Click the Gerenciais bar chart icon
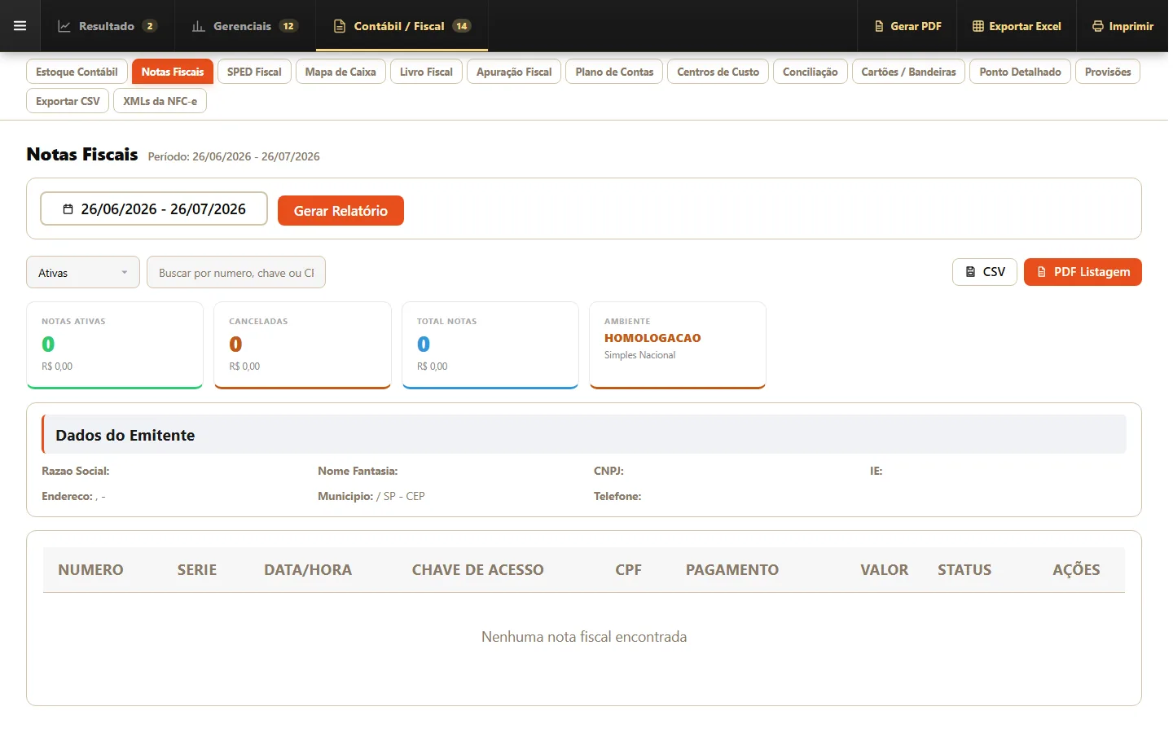Image resolution: width=1173 pixels, height=733 pixels. [198, 26]
